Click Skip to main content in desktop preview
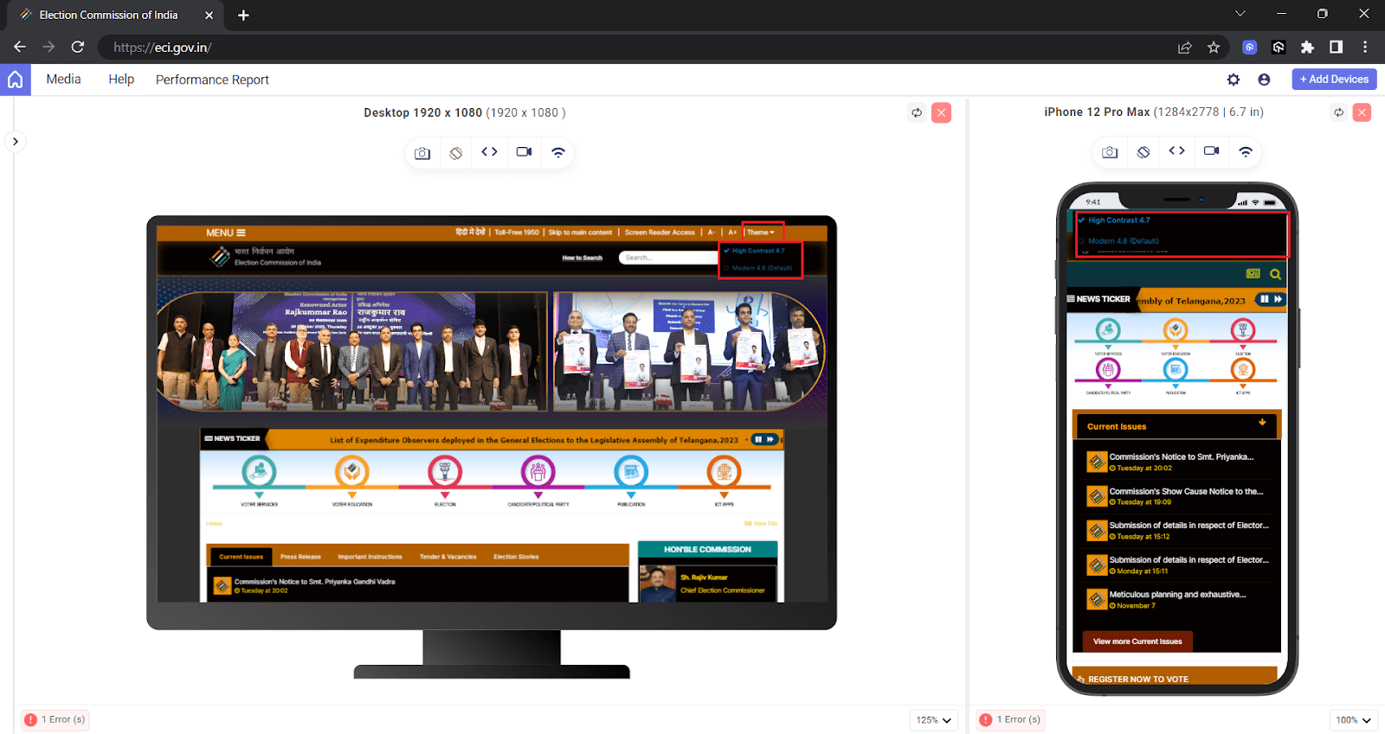 click(x=580, y=233)
